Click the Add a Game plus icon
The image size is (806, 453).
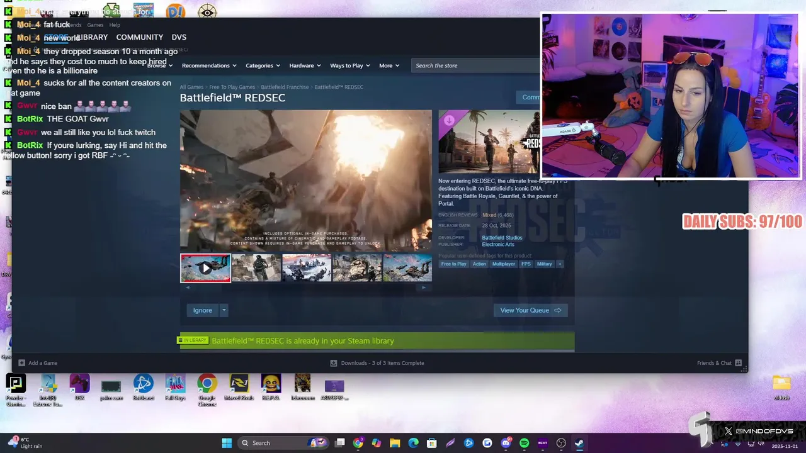(x=21, y=363)
